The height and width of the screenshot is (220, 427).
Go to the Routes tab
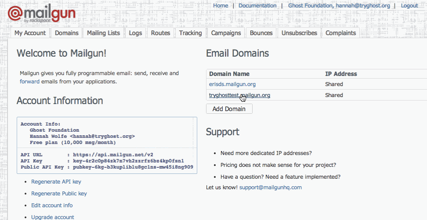[x=160, y=33]
